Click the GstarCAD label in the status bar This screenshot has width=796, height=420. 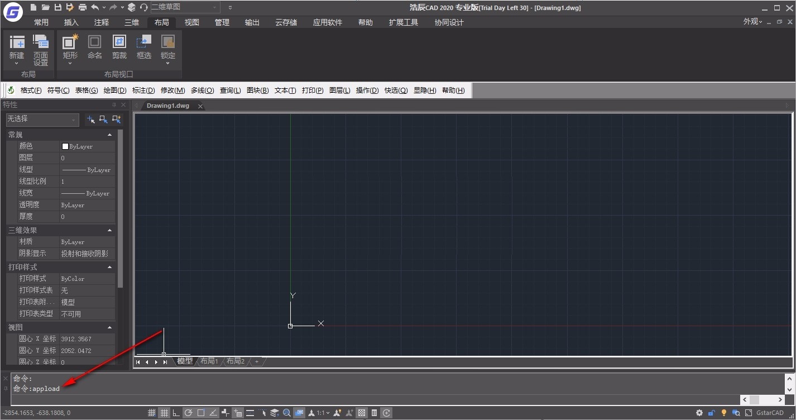pos(770,413)
